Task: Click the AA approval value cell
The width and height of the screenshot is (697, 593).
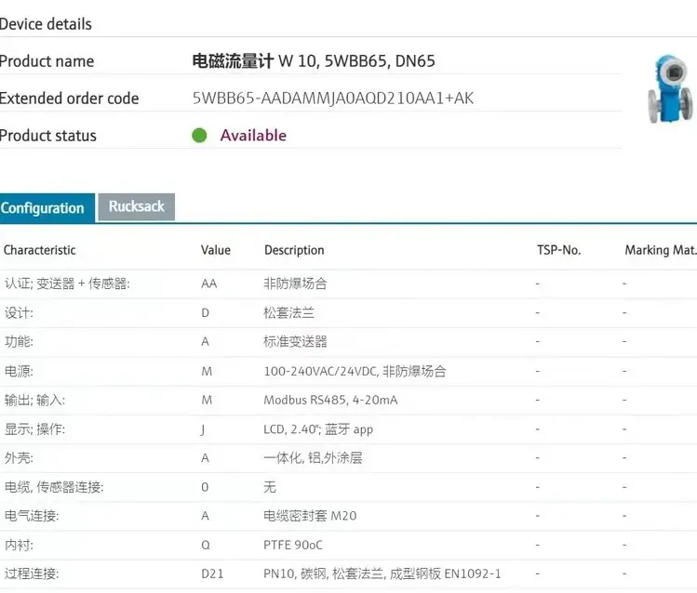Action: pyautogui.click(x=208, y=283)
